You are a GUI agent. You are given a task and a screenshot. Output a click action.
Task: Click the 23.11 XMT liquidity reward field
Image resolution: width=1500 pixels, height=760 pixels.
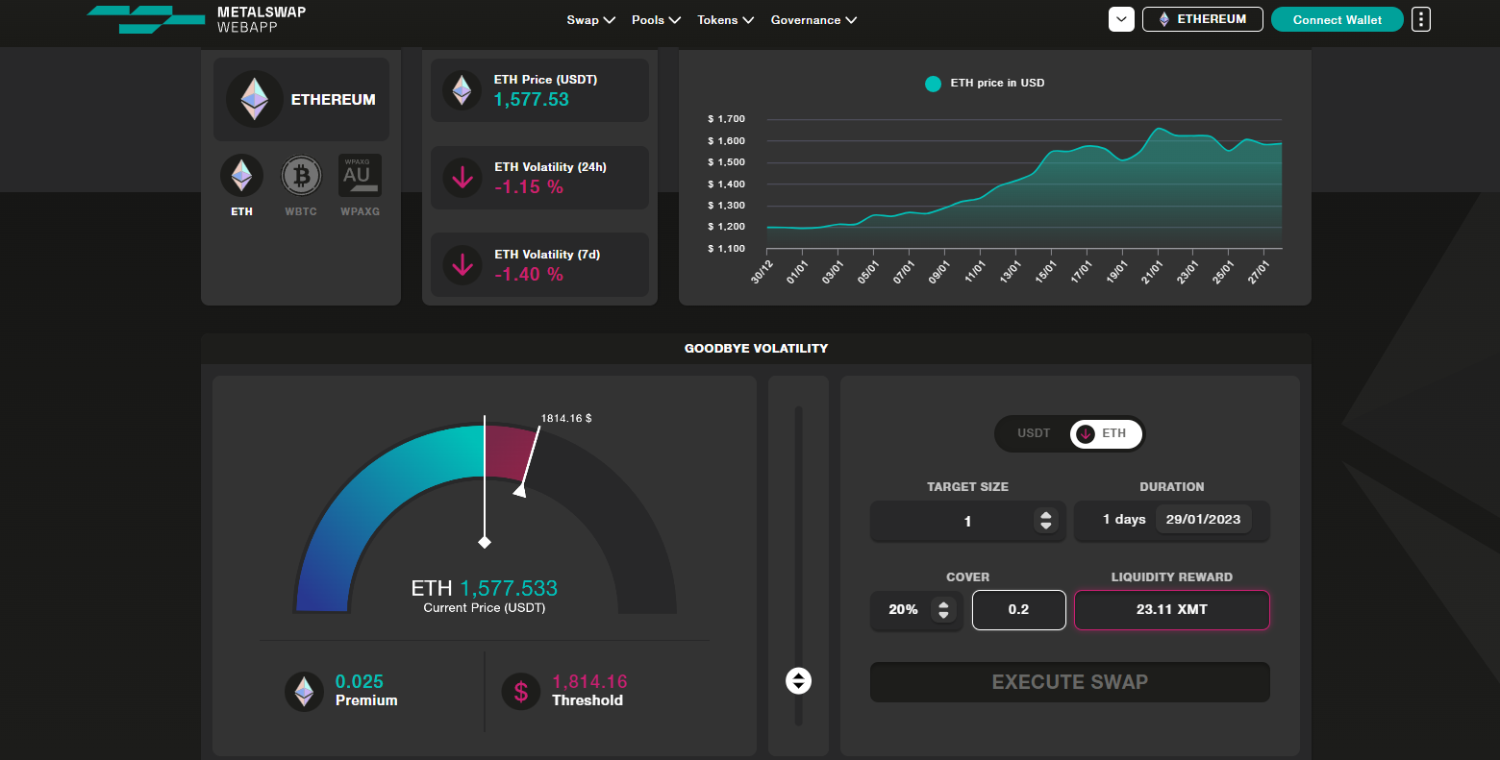(1172, 610)
